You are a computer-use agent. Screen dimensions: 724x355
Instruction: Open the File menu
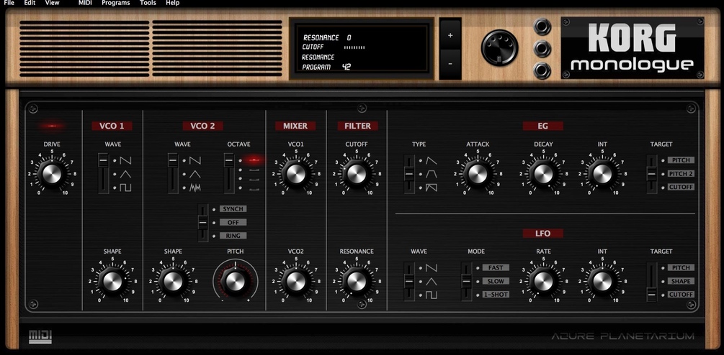coord(9,3)
